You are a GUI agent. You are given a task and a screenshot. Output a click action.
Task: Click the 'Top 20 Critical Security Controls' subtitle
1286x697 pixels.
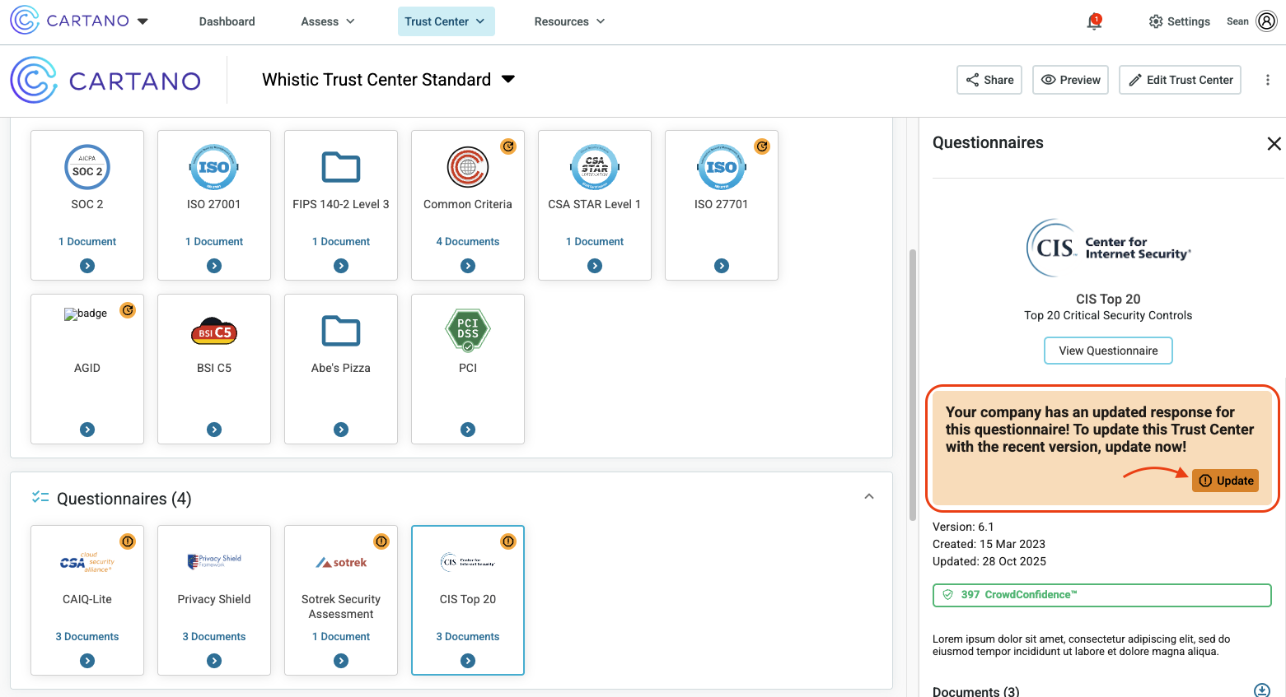tap(1108, 315)
